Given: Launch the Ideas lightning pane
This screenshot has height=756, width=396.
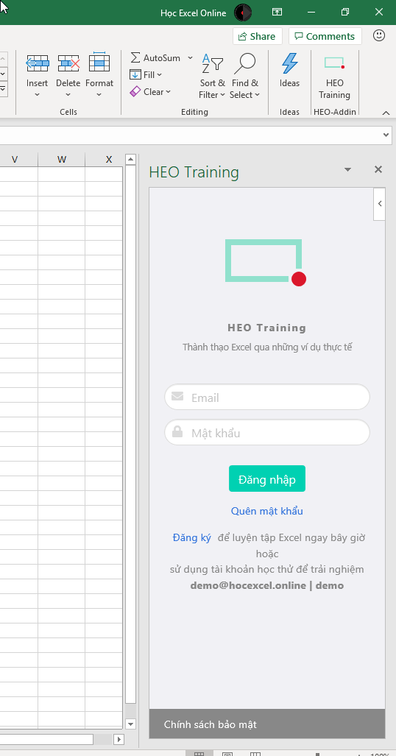Looking at the screenshot, I should (x=289, y=71).
